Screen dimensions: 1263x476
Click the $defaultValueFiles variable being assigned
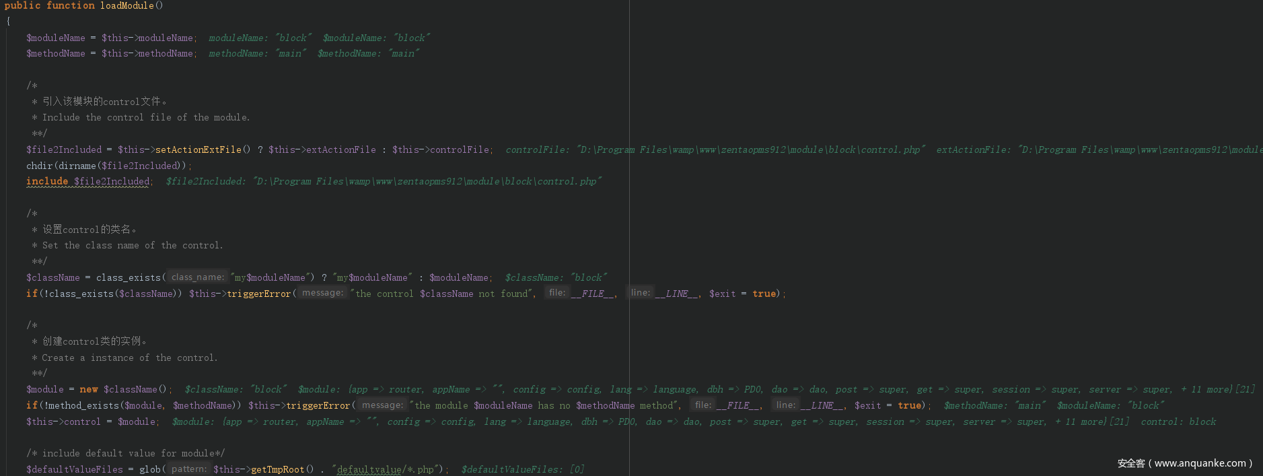tap(75, 469)
